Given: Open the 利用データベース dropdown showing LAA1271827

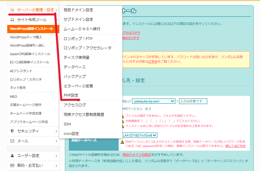Looking at the screenshot, I should 139,135.
